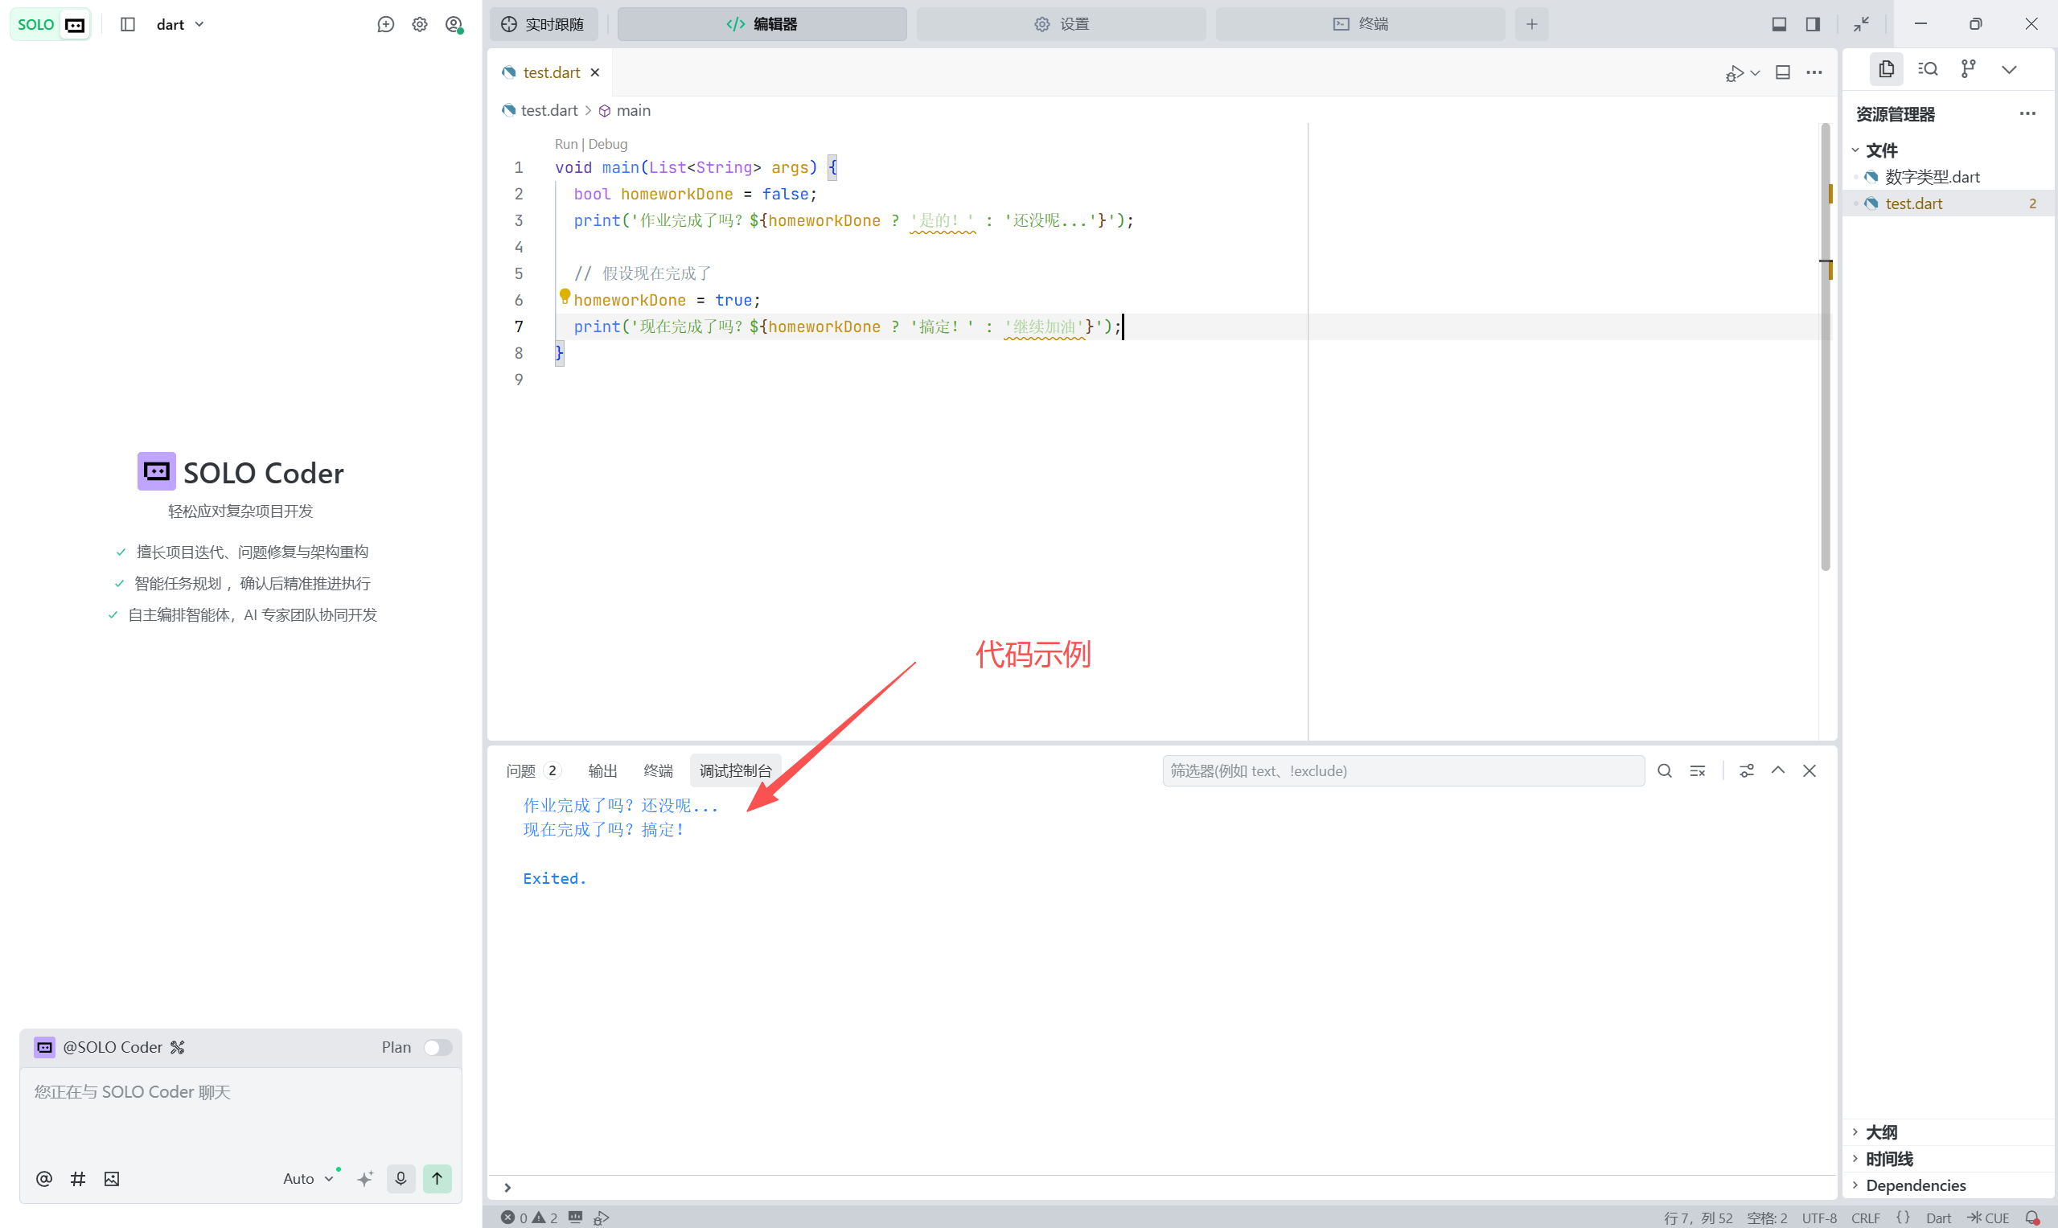Expand the 大纲 outline section
The height and width of the screenshot is (1228, 2058).
pyautogui.click(x=1881, y=1132)
